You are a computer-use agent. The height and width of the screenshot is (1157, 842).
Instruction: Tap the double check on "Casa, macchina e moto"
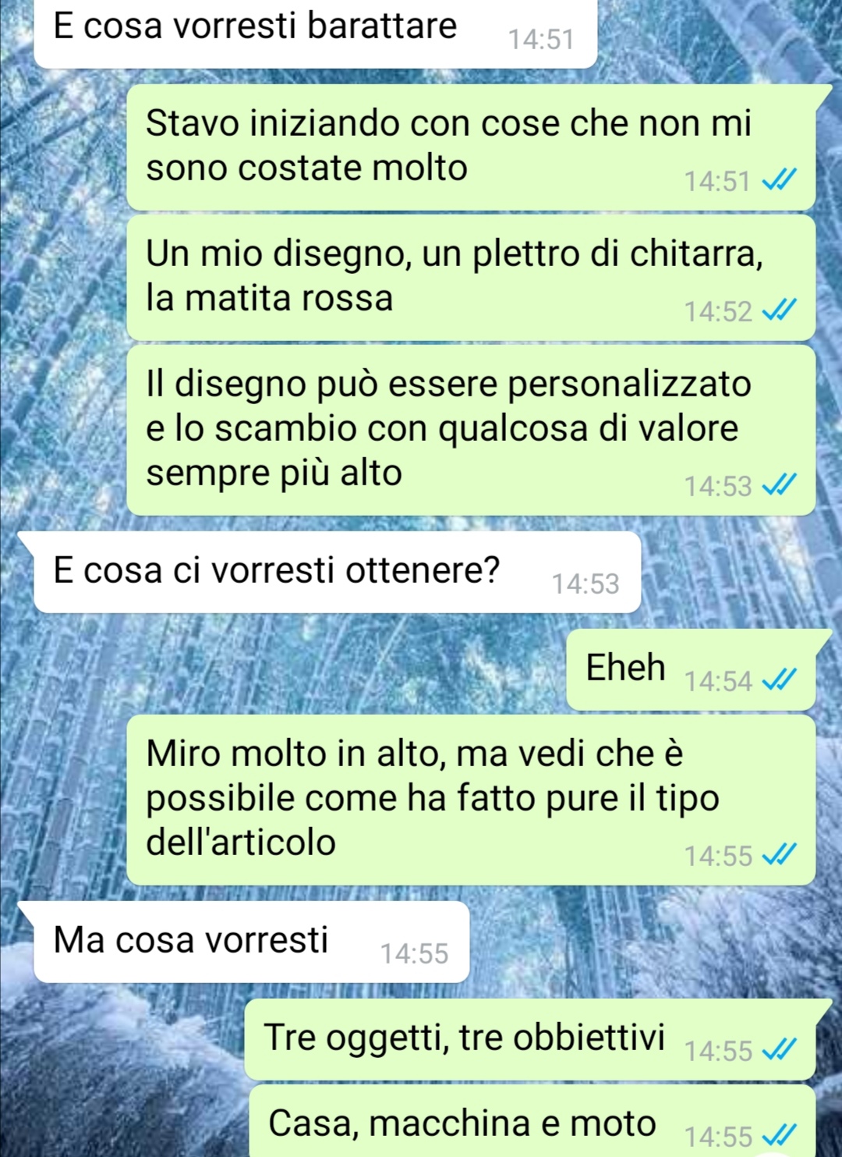[779, 1137]
